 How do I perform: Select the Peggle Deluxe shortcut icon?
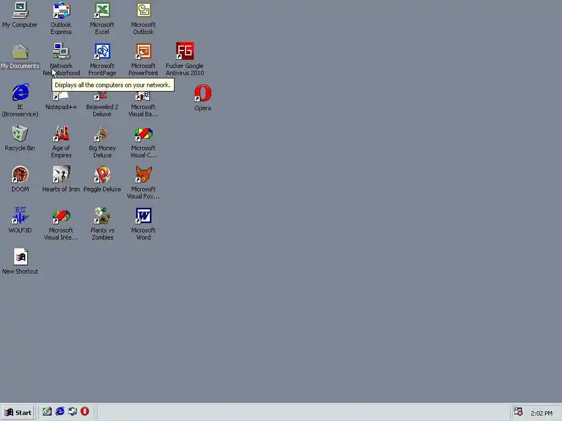[x=102, y=175]
